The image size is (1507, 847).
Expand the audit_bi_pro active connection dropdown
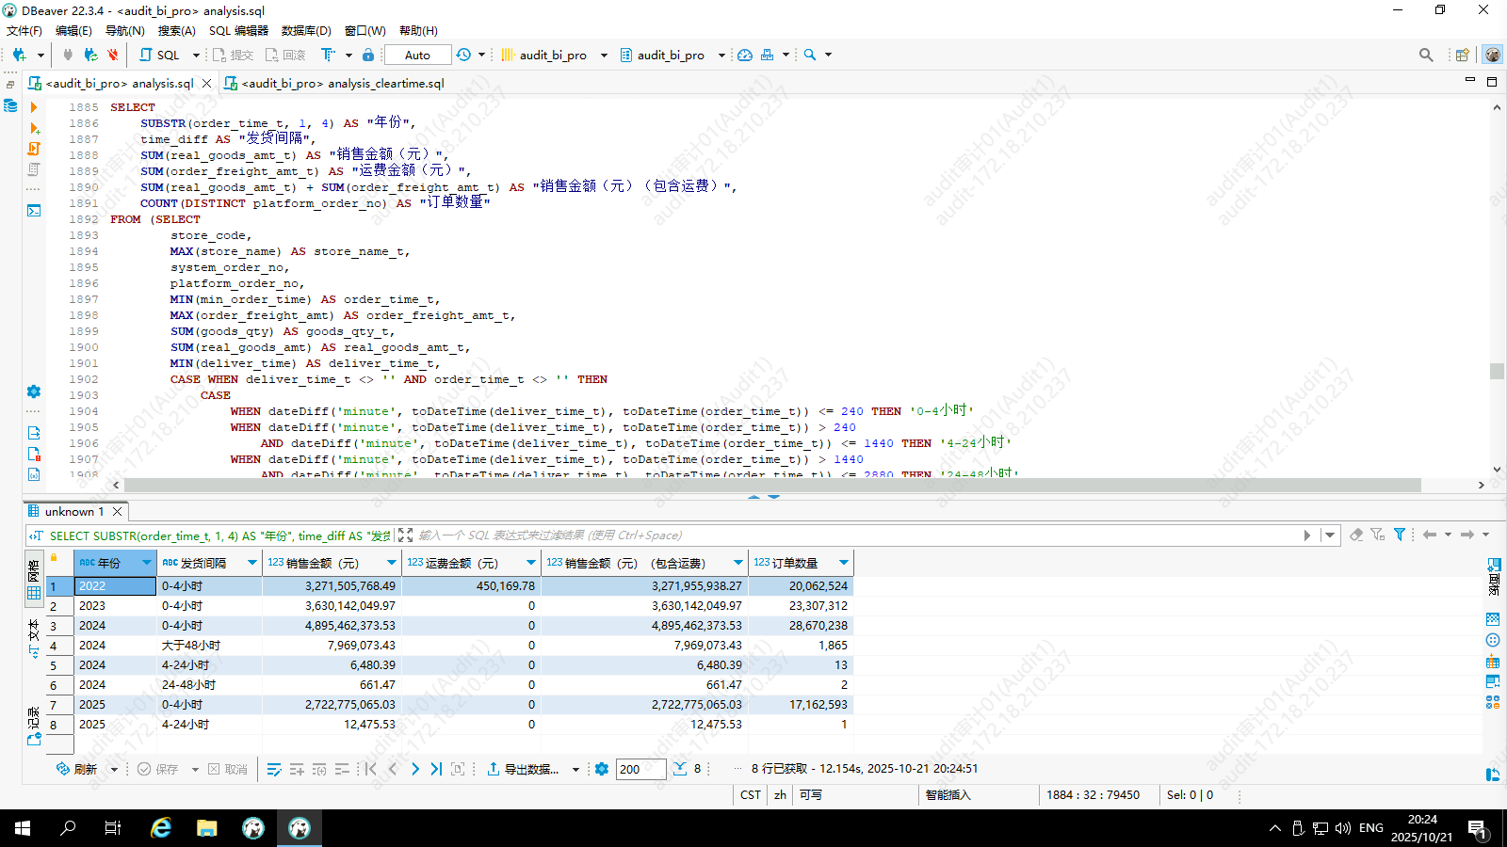click(604, 55)
